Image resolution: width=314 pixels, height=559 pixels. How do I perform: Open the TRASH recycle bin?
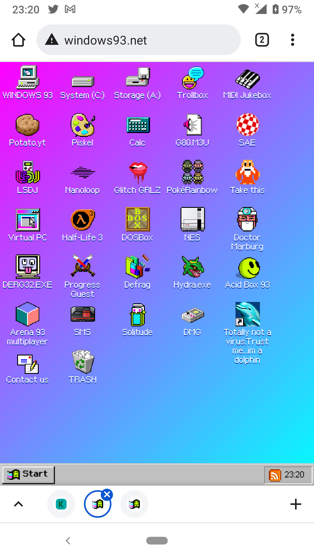coord(83,362)
